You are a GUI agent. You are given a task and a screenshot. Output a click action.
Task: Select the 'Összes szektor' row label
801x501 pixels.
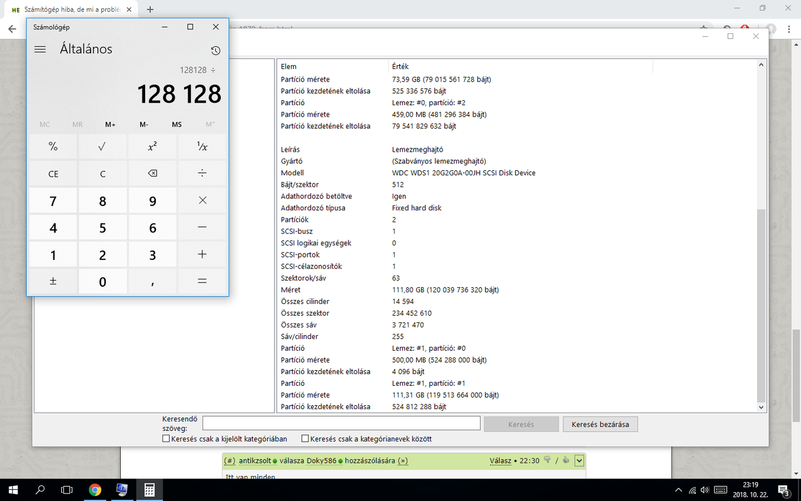tap(305, 313)
